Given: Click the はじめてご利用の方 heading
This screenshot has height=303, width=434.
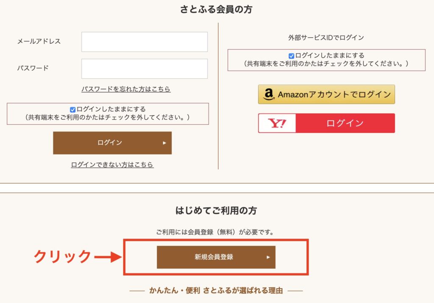Looking at the screenshot, I should (x=216, y=211).
